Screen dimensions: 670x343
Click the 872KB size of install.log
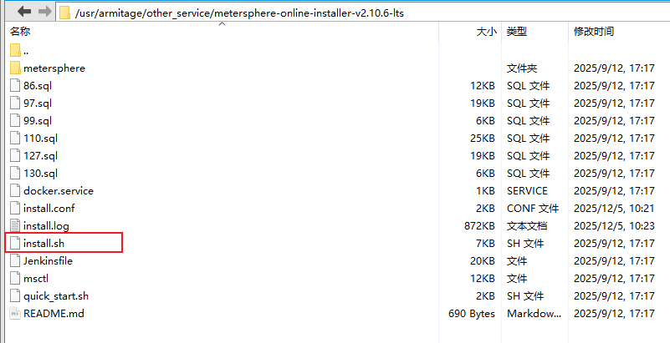(x=479, y=226)
